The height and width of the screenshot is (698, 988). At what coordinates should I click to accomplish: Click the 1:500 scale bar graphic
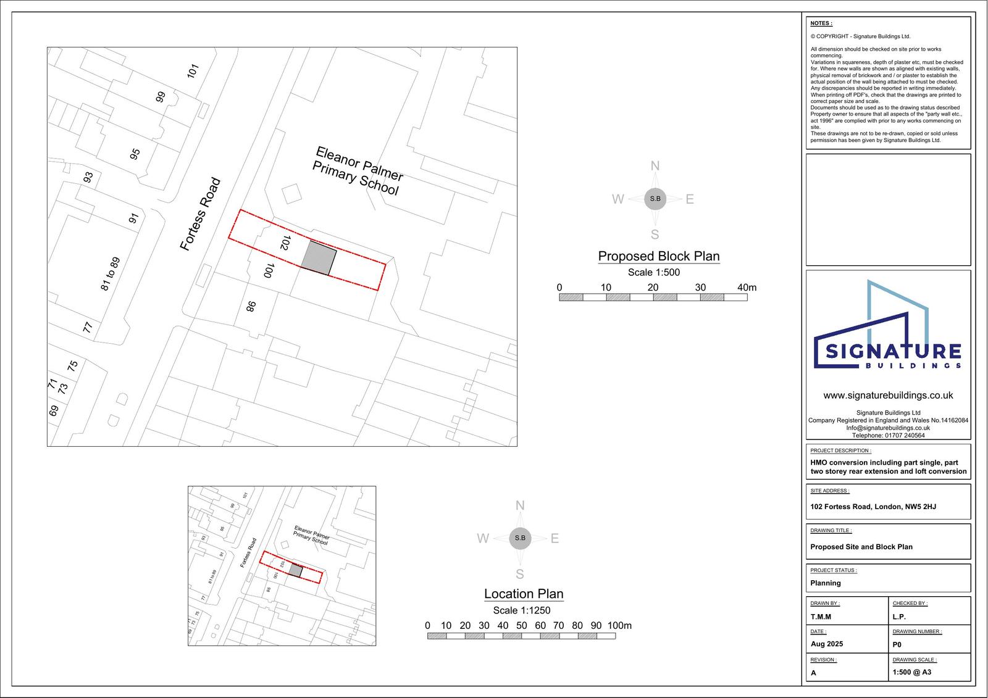tap(653, 297)
